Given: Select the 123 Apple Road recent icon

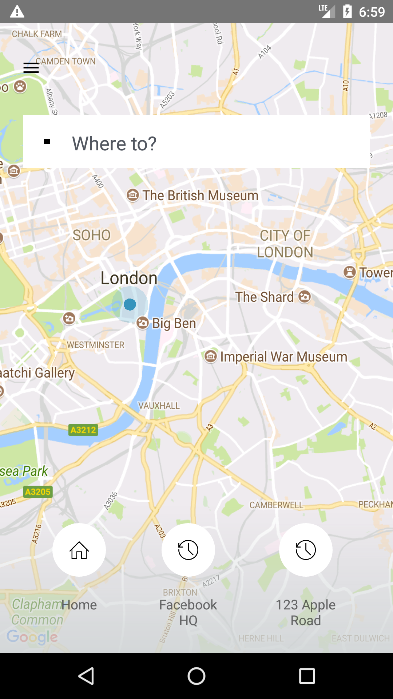Looking at the screenshot, I should coord(306,550).
